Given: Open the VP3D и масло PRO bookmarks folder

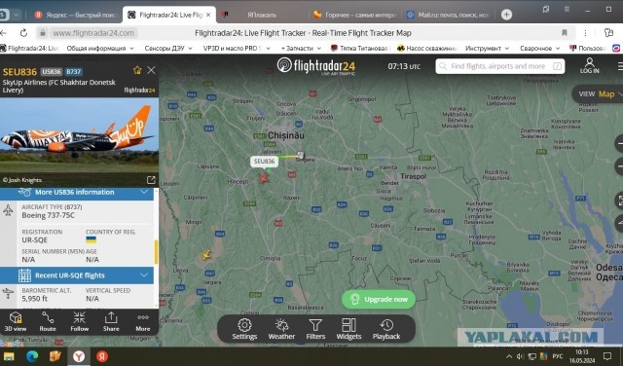Looking at the screenshot, I should coord(237,48).
